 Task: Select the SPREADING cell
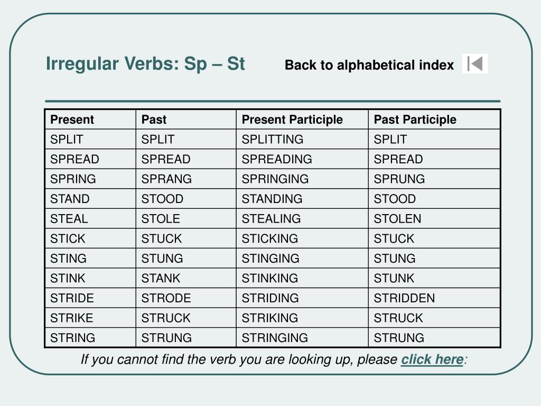[x=302, y=159]
